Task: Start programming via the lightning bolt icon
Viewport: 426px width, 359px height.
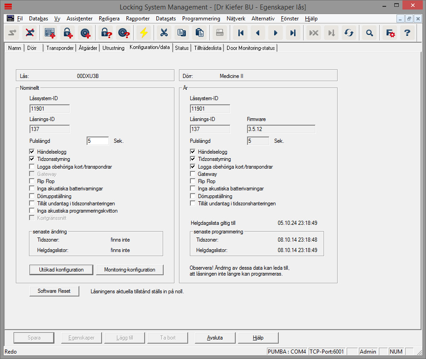Action: (x=143, y=33)
